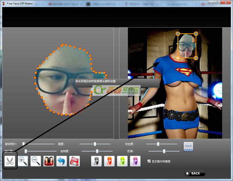
Task: Toggle the 显示图片的框架 checkbox
Action: tap(150, 161)
